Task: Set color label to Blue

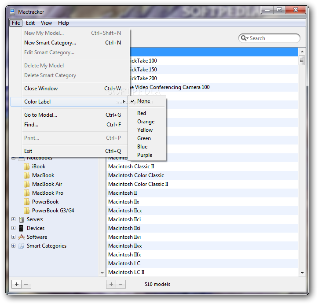Action: 147,147
